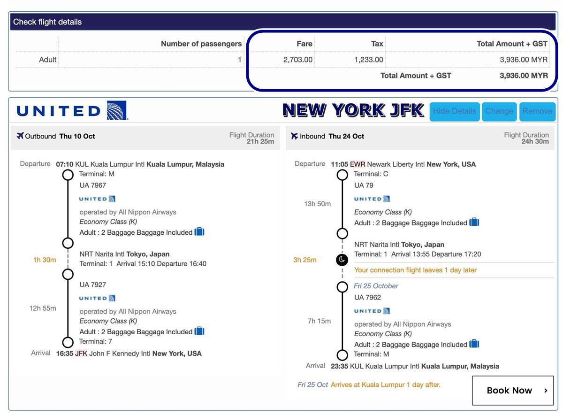Click the small United logo under UA 7927
563x415 pixels.
pos(98,298)
